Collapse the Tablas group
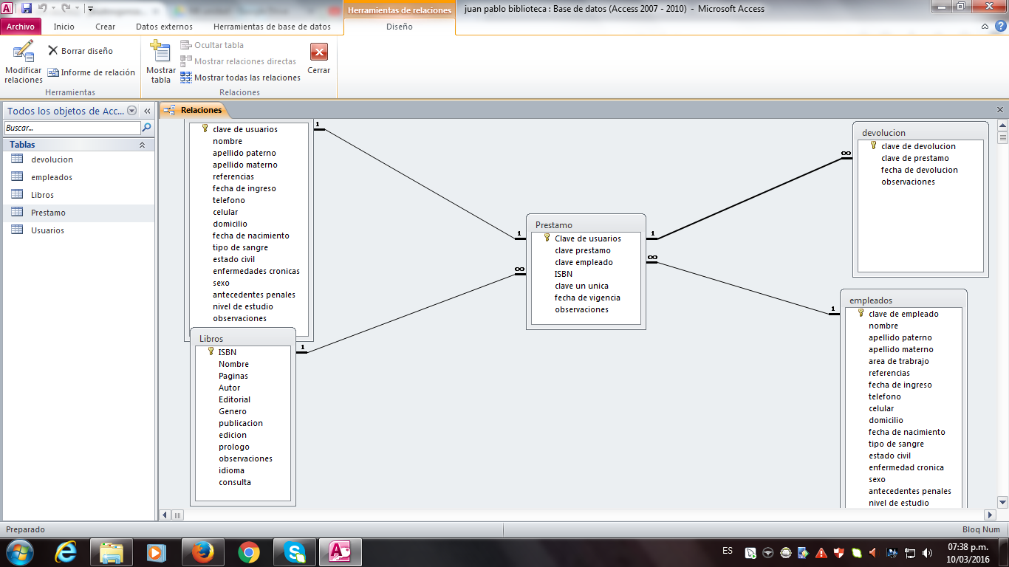 [142, 145]
